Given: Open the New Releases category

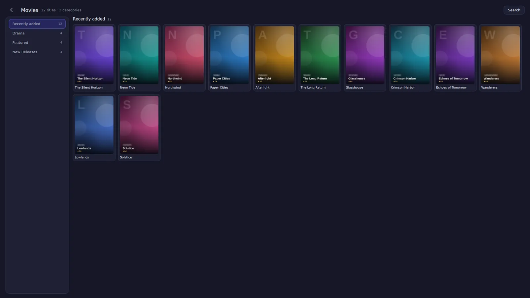Looking at the screenshot, I should [x=37, y=52].
